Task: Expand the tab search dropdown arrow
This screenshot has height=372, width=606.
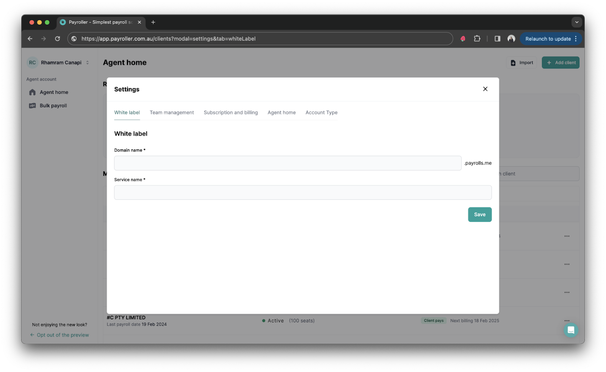Action: pyautogui.click(x=576, y=22)
